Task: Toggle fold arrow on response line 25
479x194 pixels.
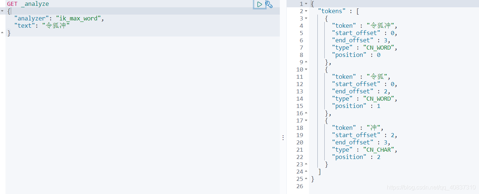Action: 306,179
